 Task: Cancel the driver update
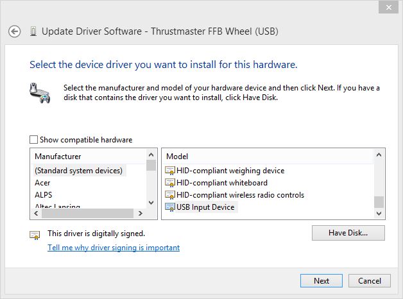point(370,280)
